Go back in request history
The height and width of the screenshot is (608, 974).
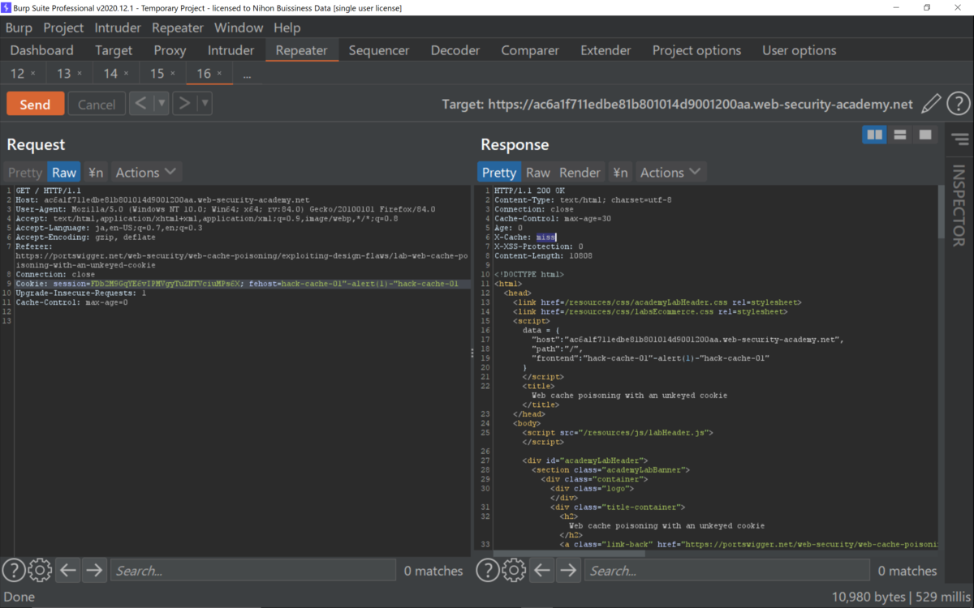tap(141, 104)
